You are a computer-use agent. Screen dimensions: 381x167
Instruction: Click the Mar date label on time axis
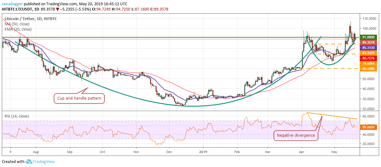(268, 152)
